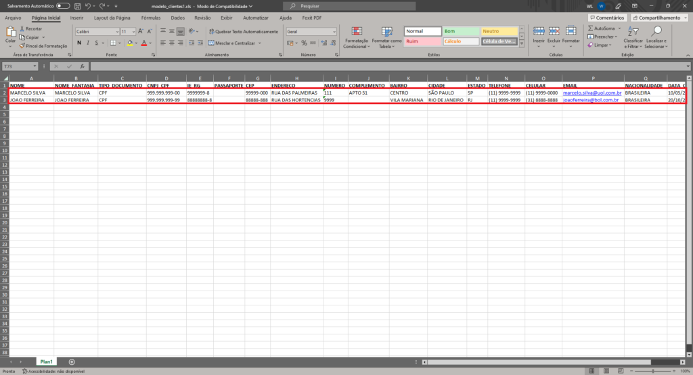Click Classificar e Filtrar icon
The width and height of the screenshot is (693, 375).
633,31
